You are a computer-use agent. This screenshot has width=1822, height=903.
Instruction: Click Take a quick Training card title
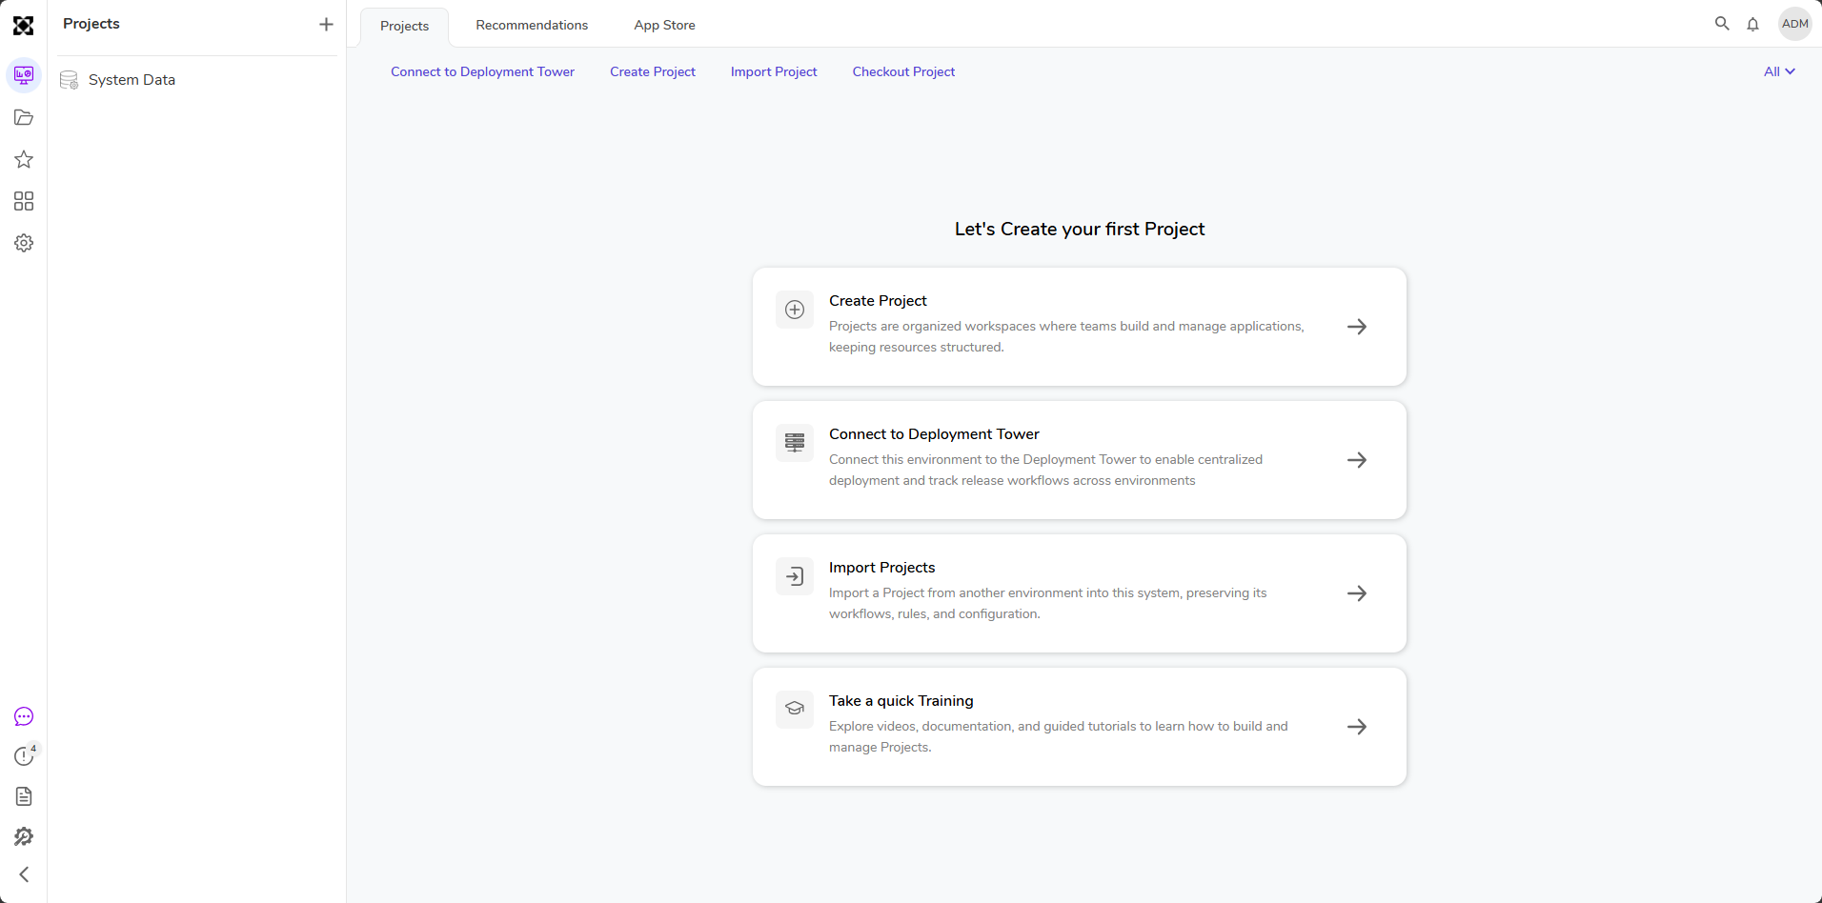(901, 701)
